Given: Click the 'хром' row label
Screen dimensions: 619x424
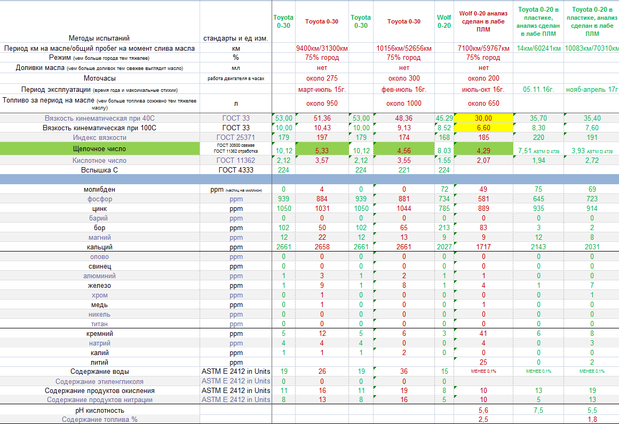Looking at the screenshot, I should pyautogui.click(x=99, y=295).
